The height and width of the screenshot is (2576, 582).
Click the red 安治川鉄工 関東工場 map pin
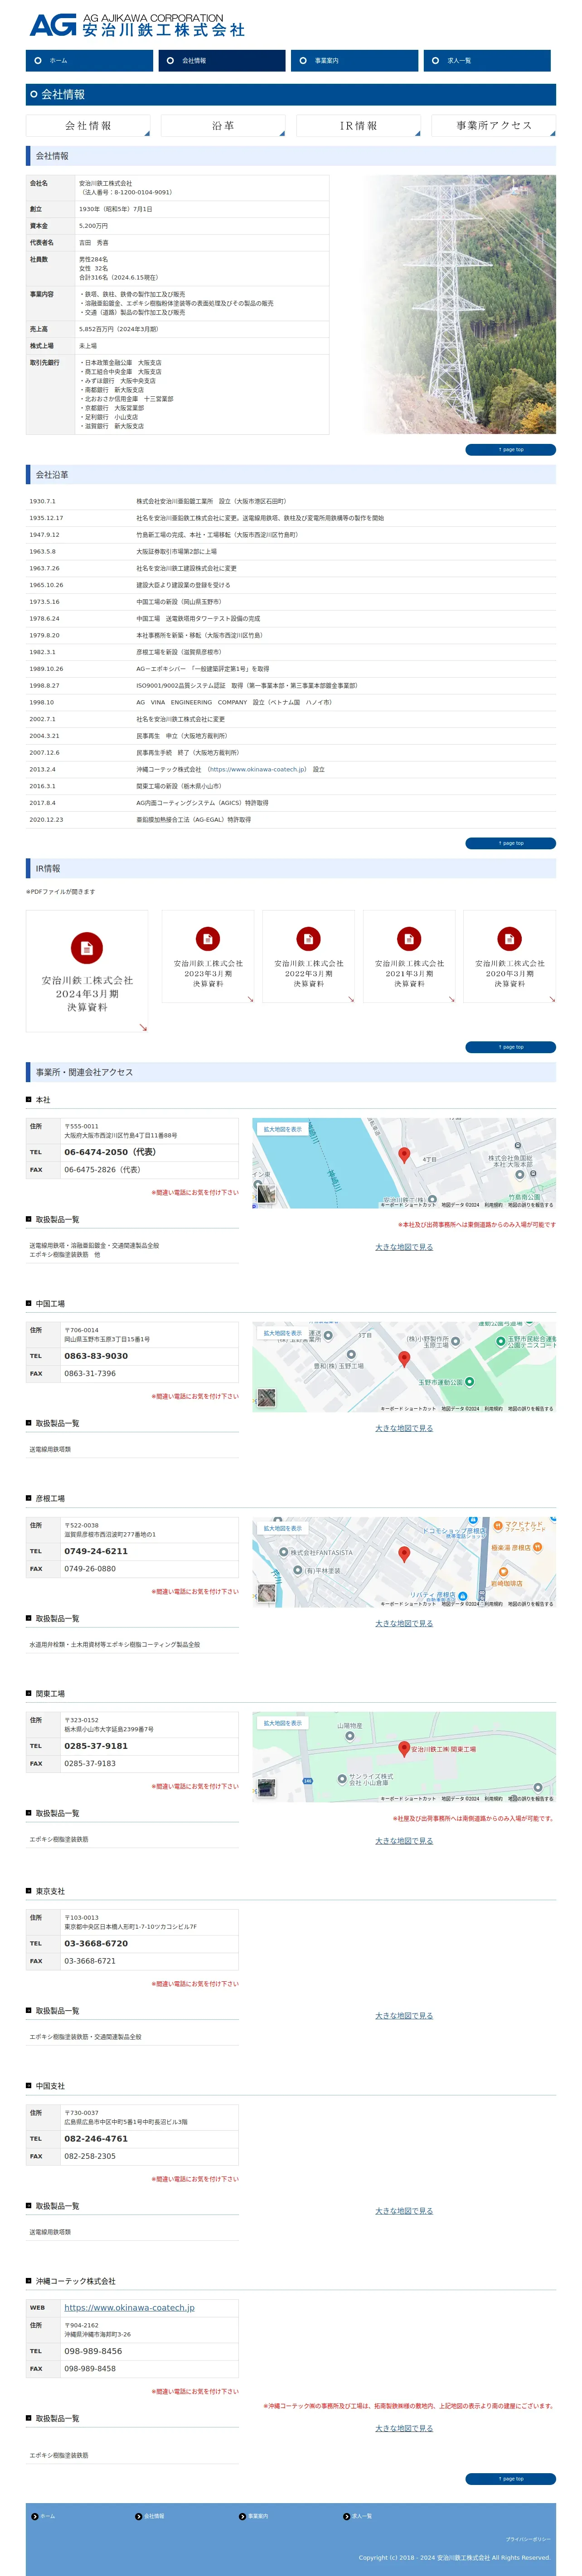[404, 1749]
